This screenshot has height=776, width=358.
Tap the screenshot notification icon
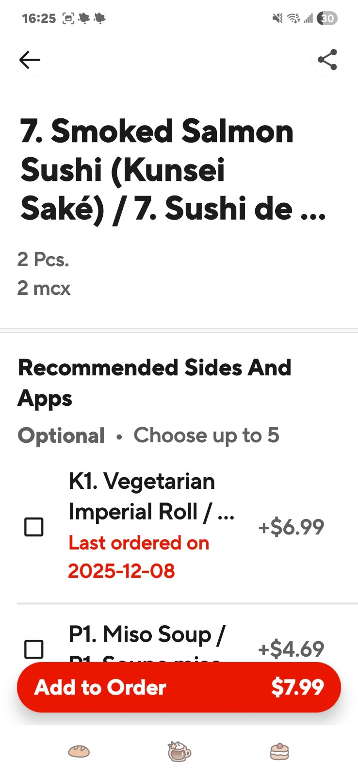point(68,18)
